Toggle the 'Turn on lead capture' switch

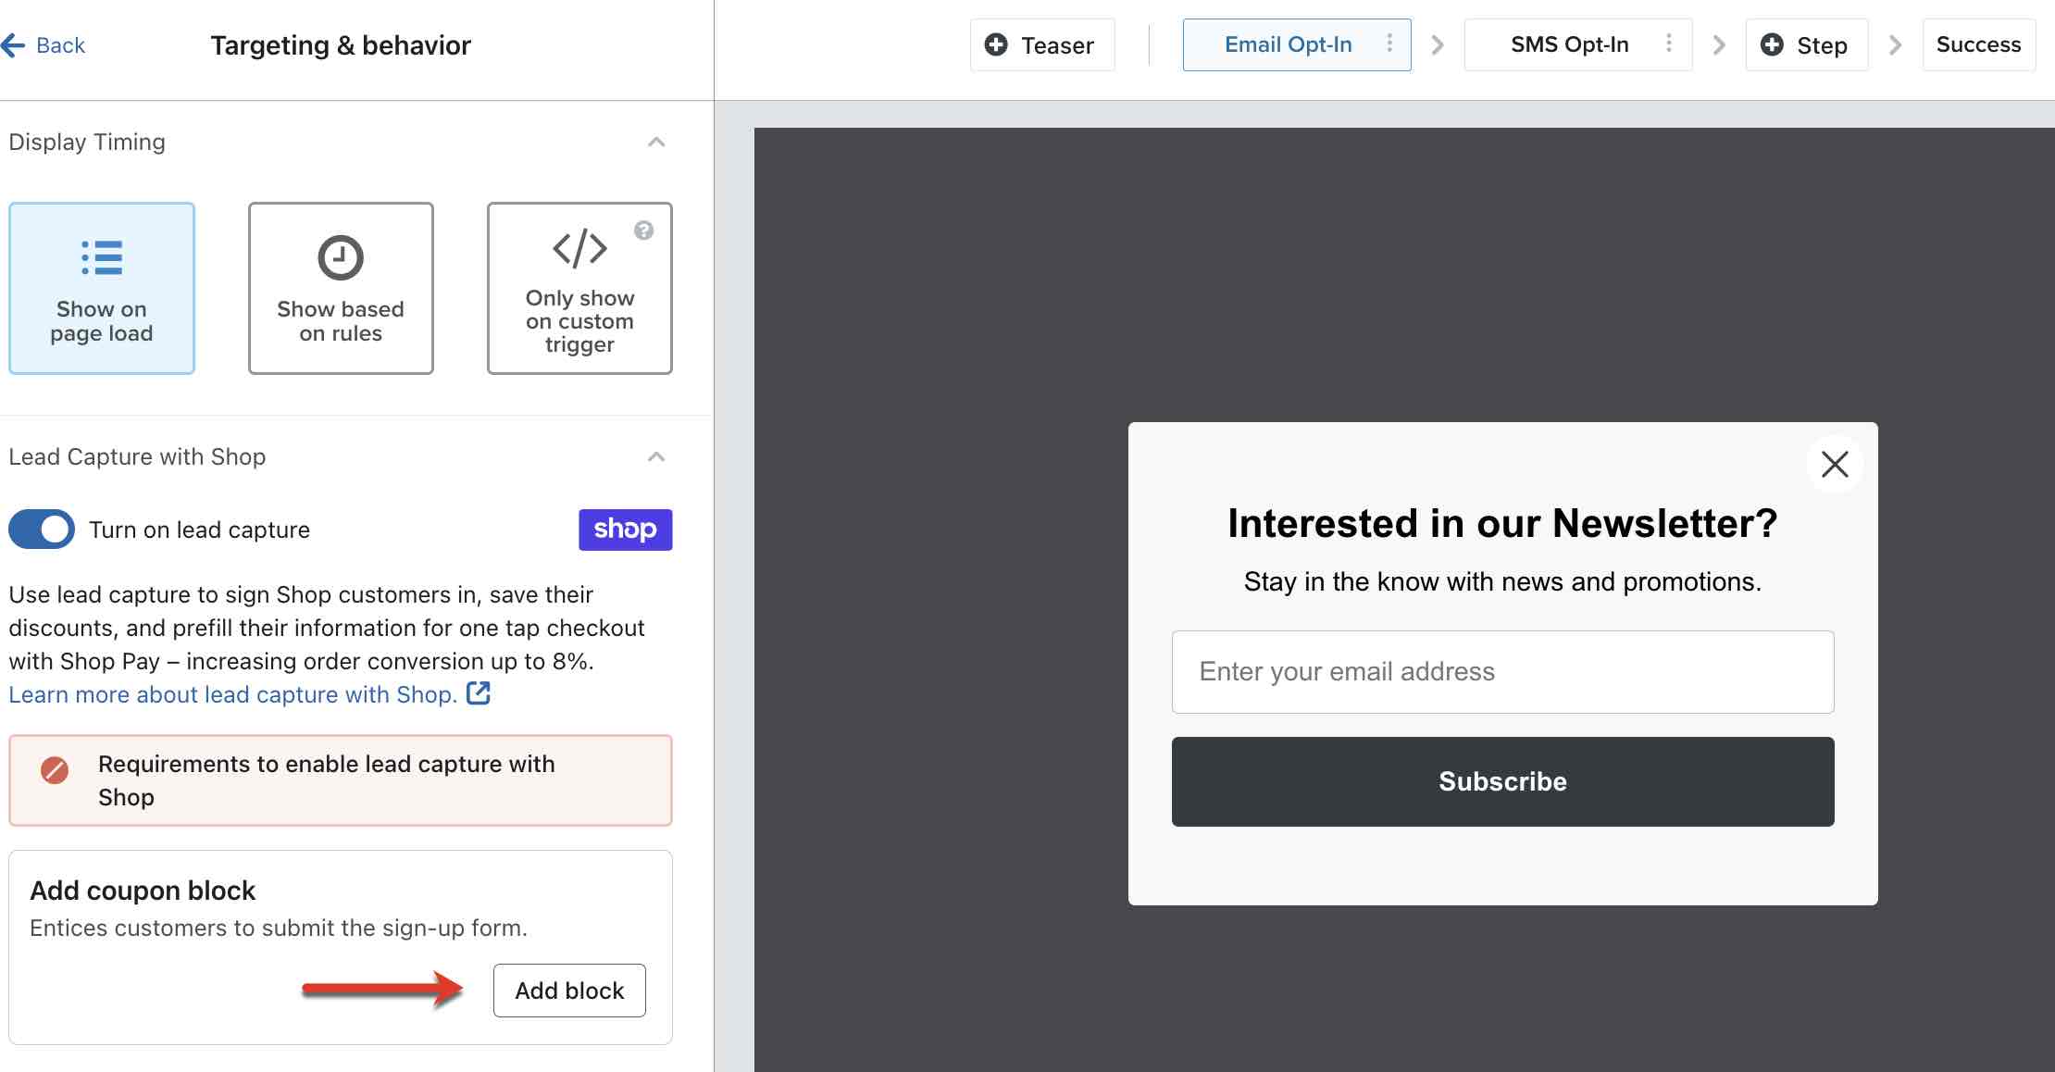click(40, 529)
